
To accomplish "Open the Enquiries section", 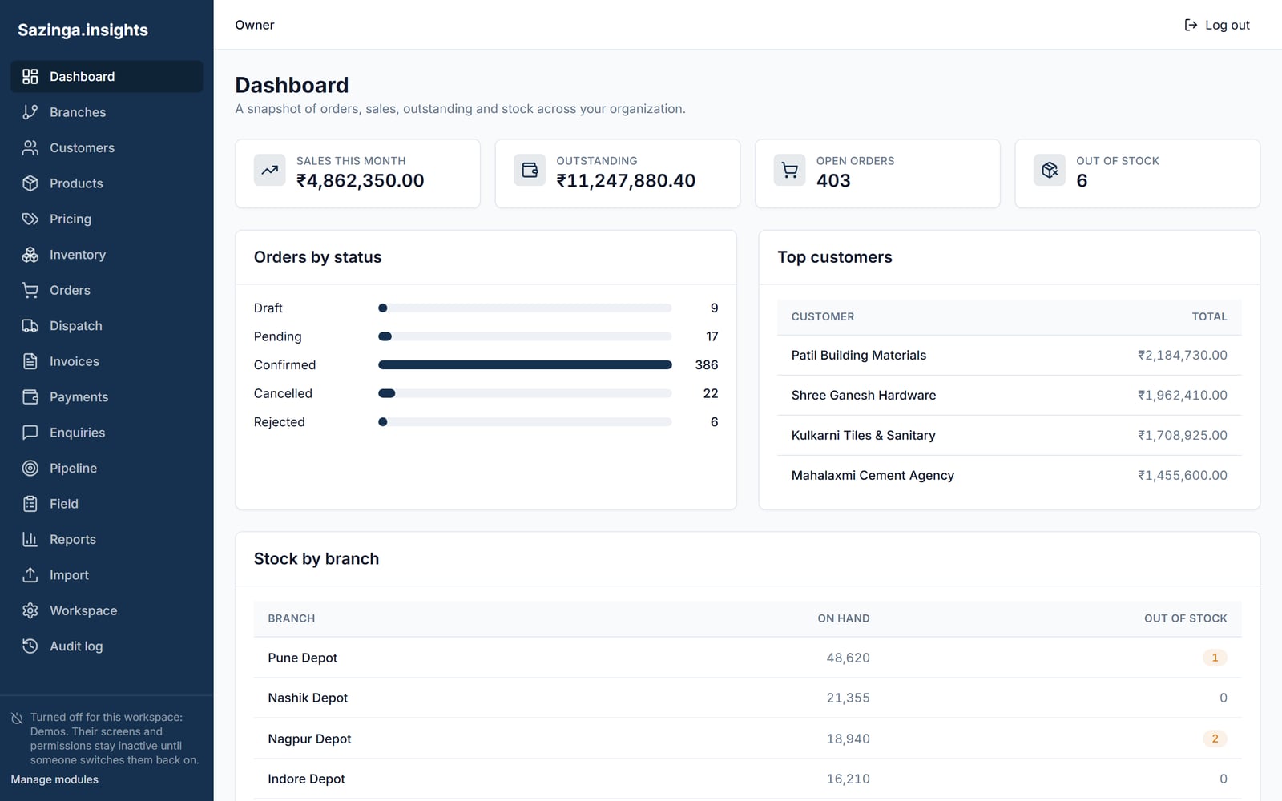I will pyautogui.click(x=107, y=433).
